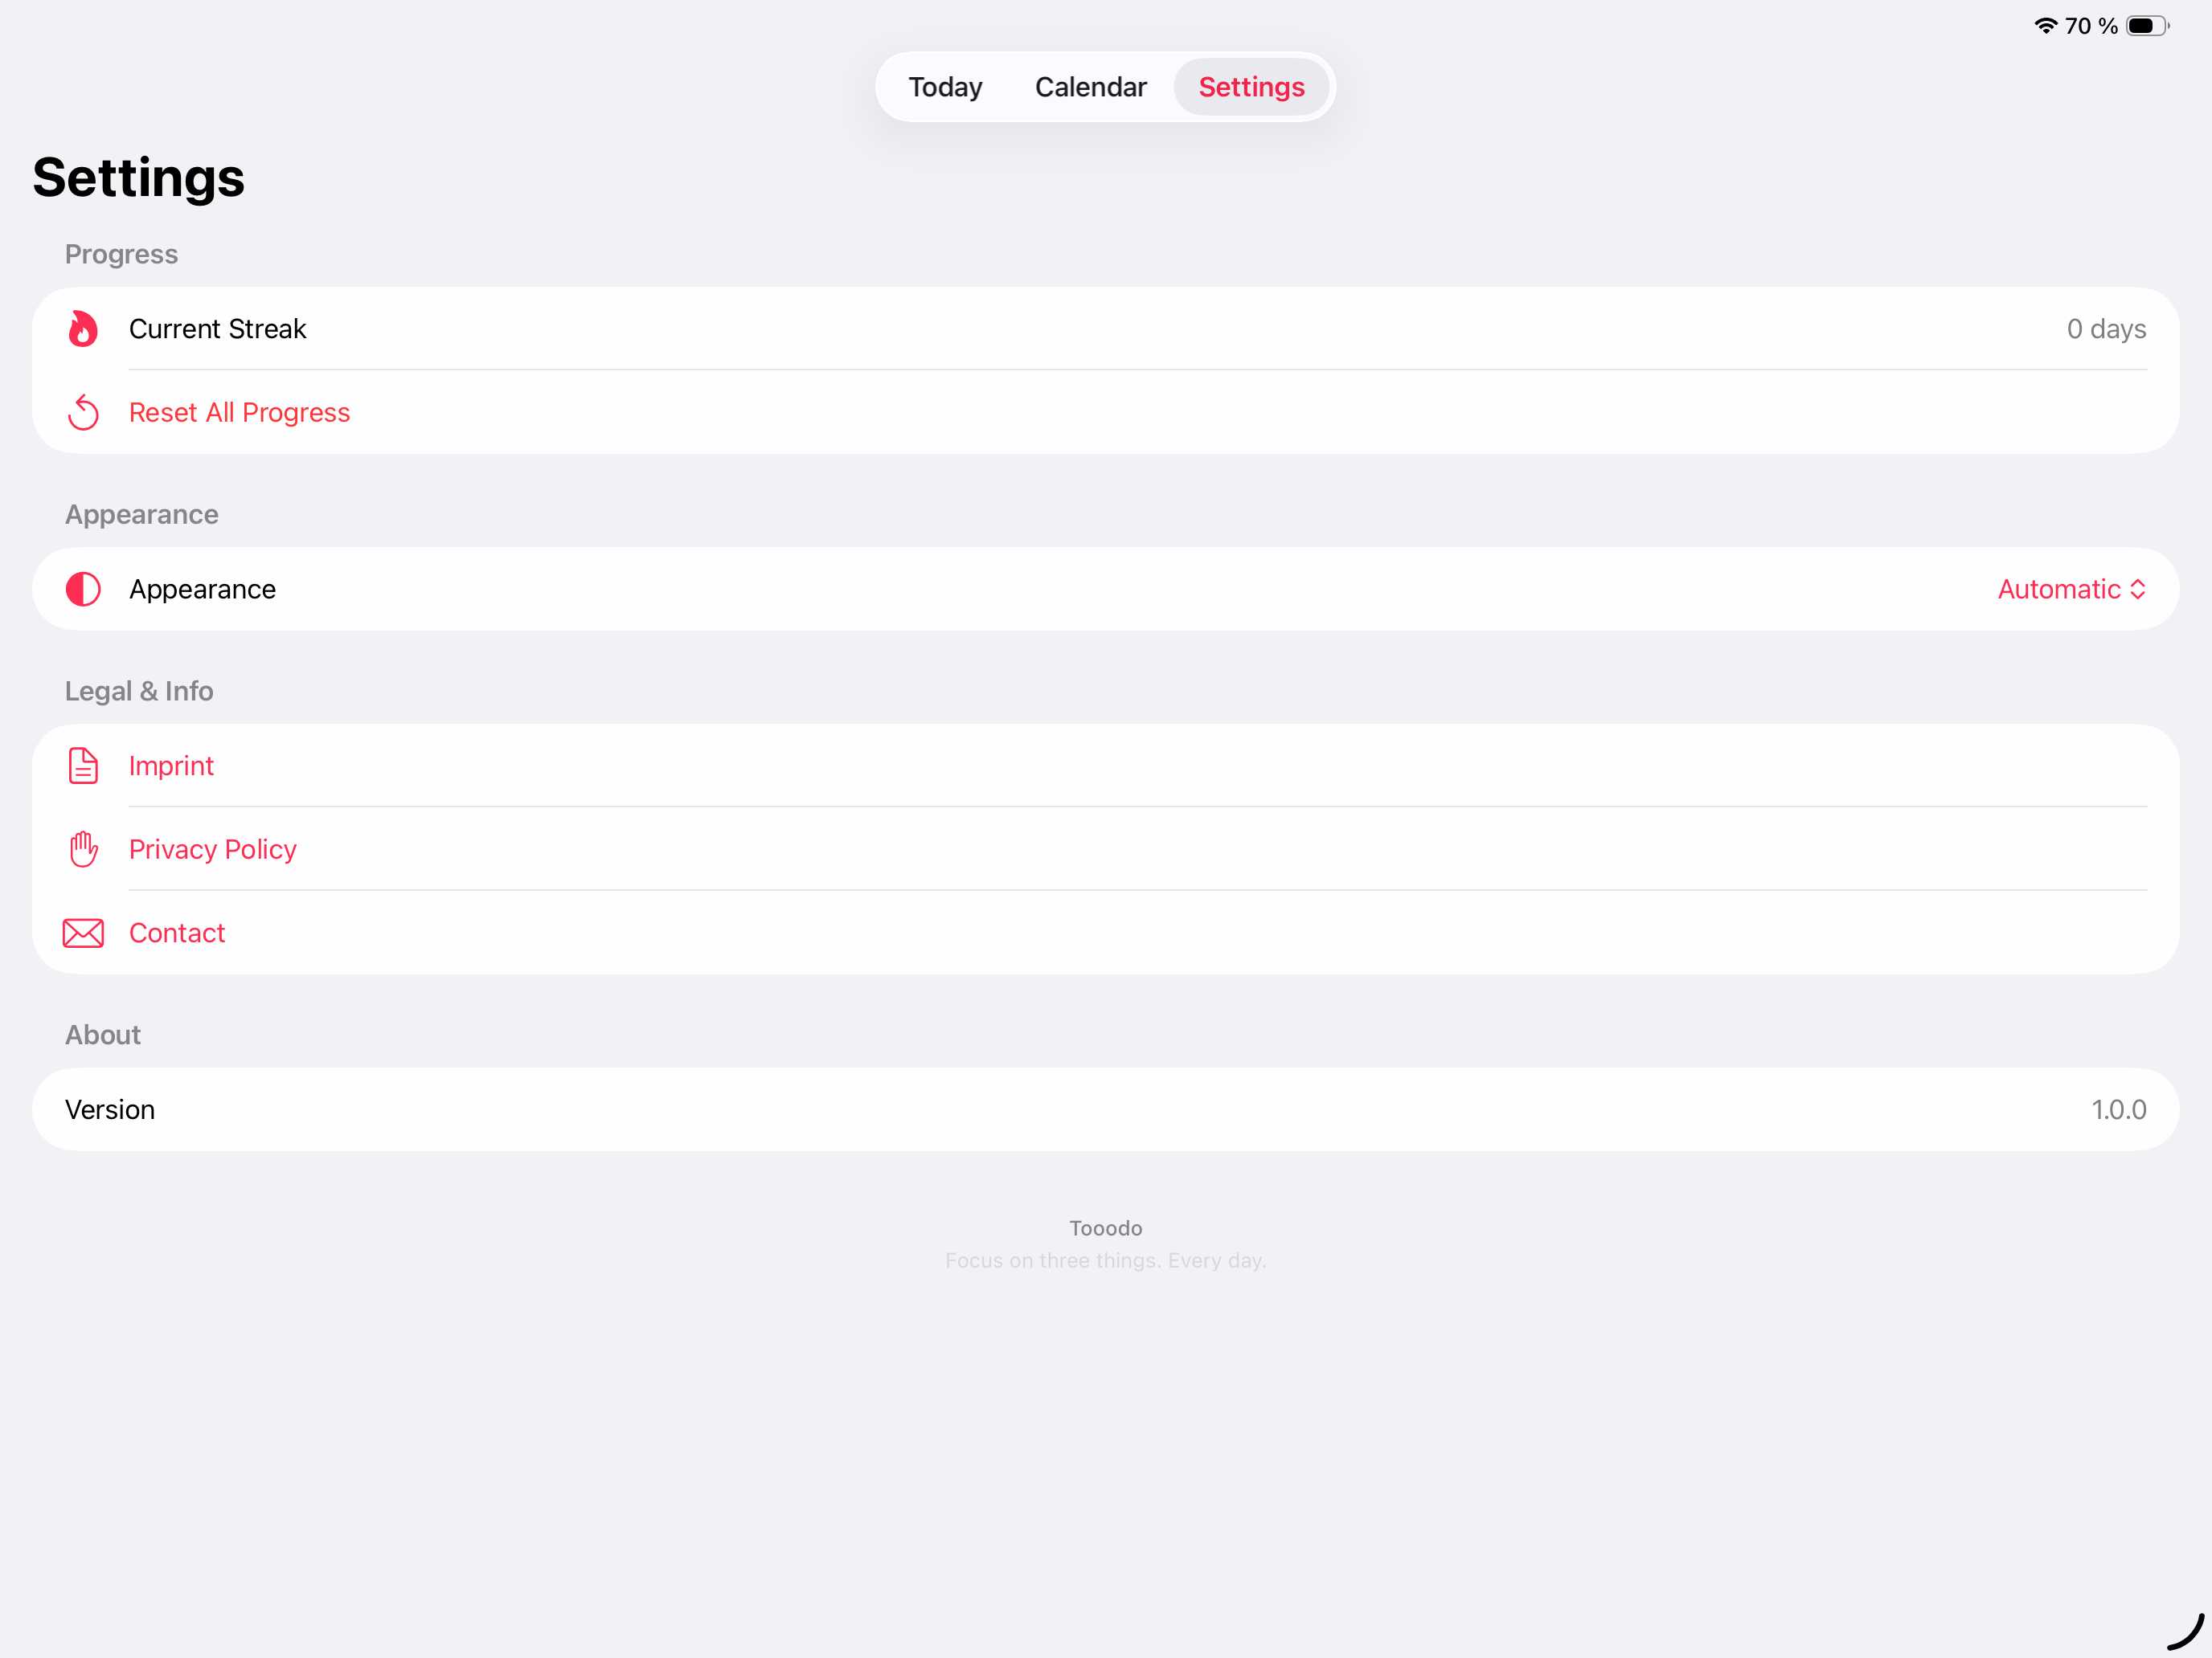Open the Automatic appearance dropdown
Screen dimensions: 2212x1658
pos(2072,589)
